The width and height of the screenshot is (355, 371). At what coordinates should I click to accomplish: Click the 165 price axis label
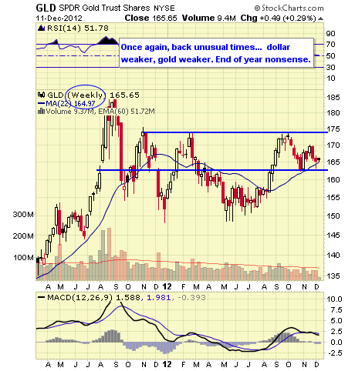point(333,162)
